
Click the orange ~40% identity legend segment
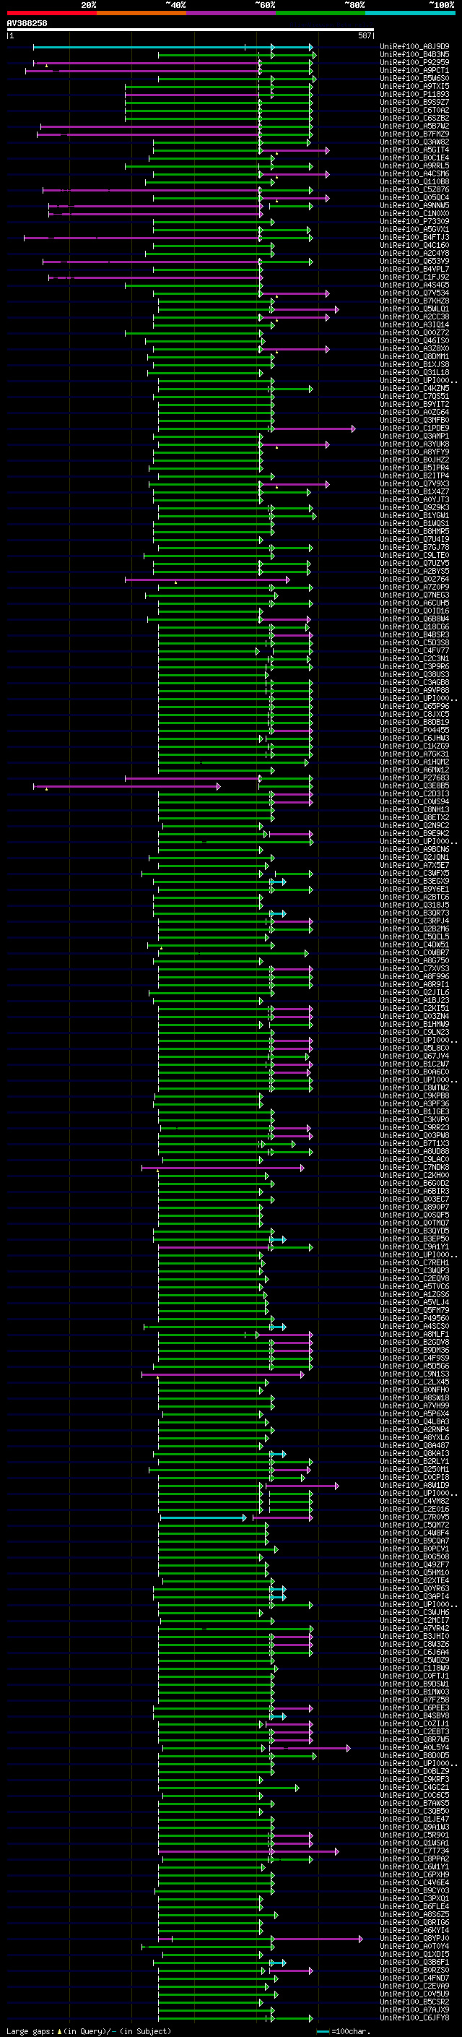pyautogui.click(x=141, y=13)
